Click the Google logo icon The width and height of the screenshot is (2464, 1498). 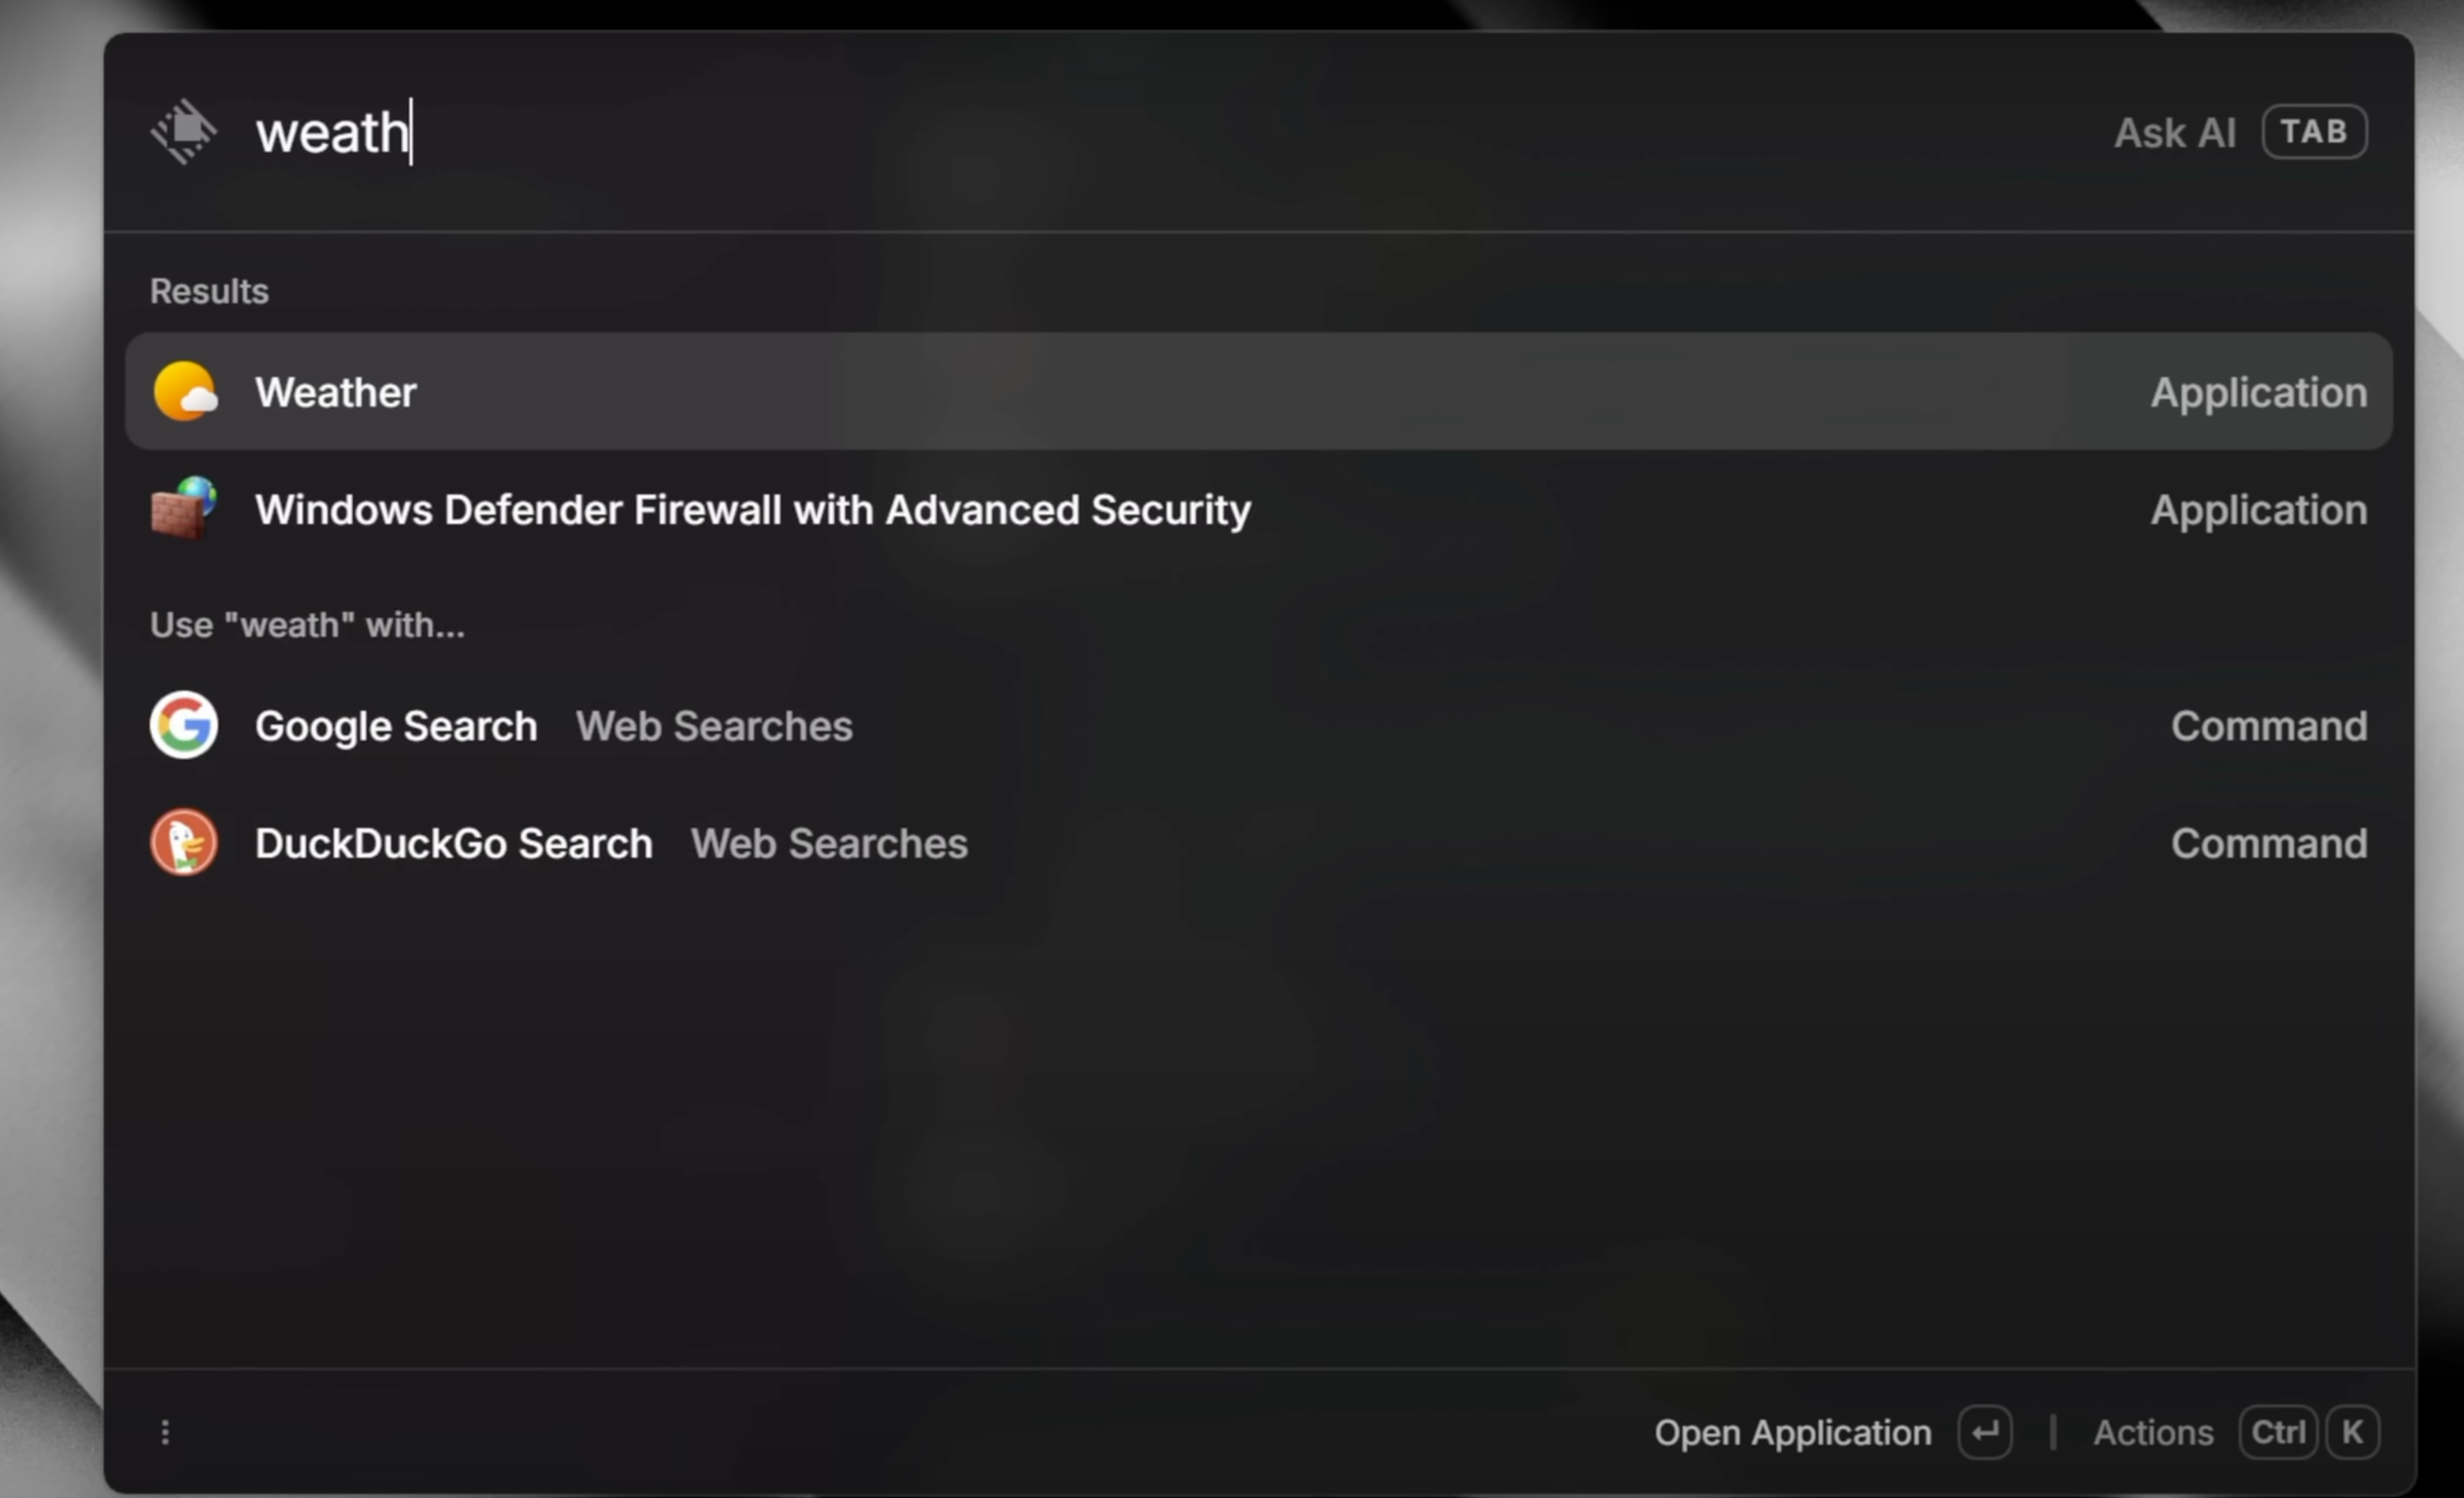pyautogui.click(x=184, y=725)
